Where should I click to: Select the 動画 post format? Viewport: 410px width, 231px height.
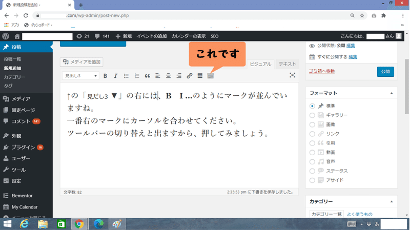[x=312, y=152]
